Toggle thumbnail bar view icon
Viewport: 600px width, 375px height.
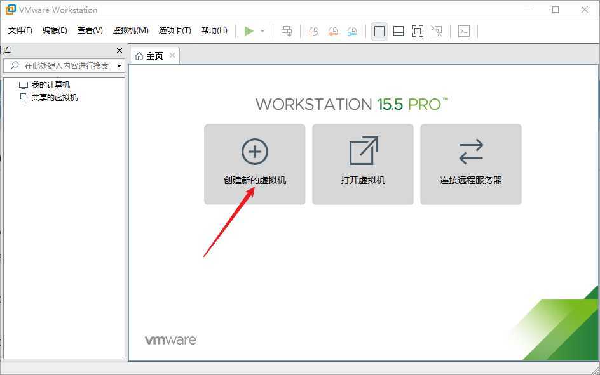click(x=399, y=31)
